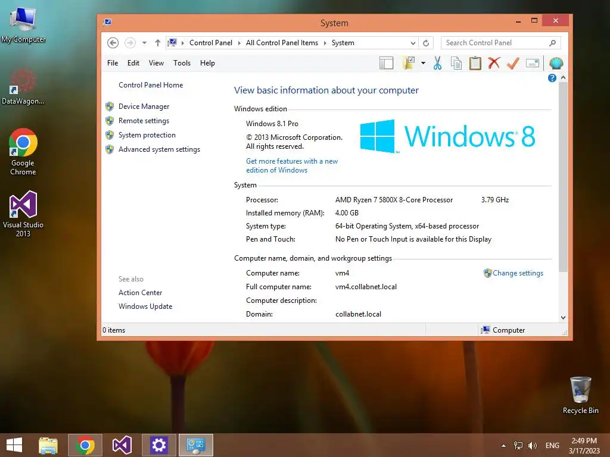Click the System window taskbar button
This screenshot has height=457, width=610.
[195, 445]
